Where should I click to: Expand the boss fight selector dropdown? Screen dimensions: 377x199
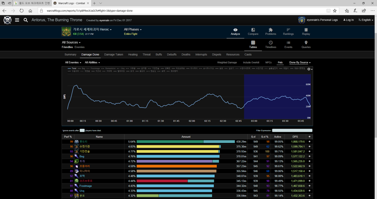tap(92, 29)
